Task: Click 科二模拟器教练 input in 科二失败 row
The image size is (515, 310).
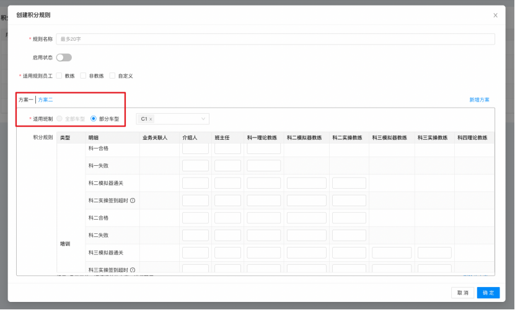Action: pyautogui.click(x=306, y=235)
